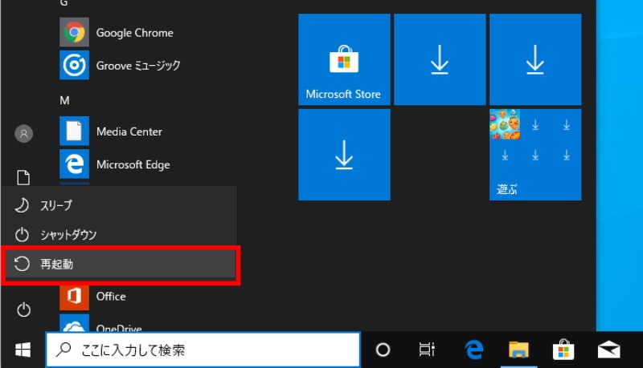The image size is (643, 368).
Task: Click the Windows Start button
Action: tap(23, 350)
